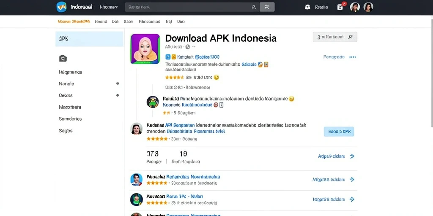Click the magnifier icon in 'Are Renloent' button
The width and height of the screenshot is (433, 216).
pyautogui.click(x=351, y=37)
